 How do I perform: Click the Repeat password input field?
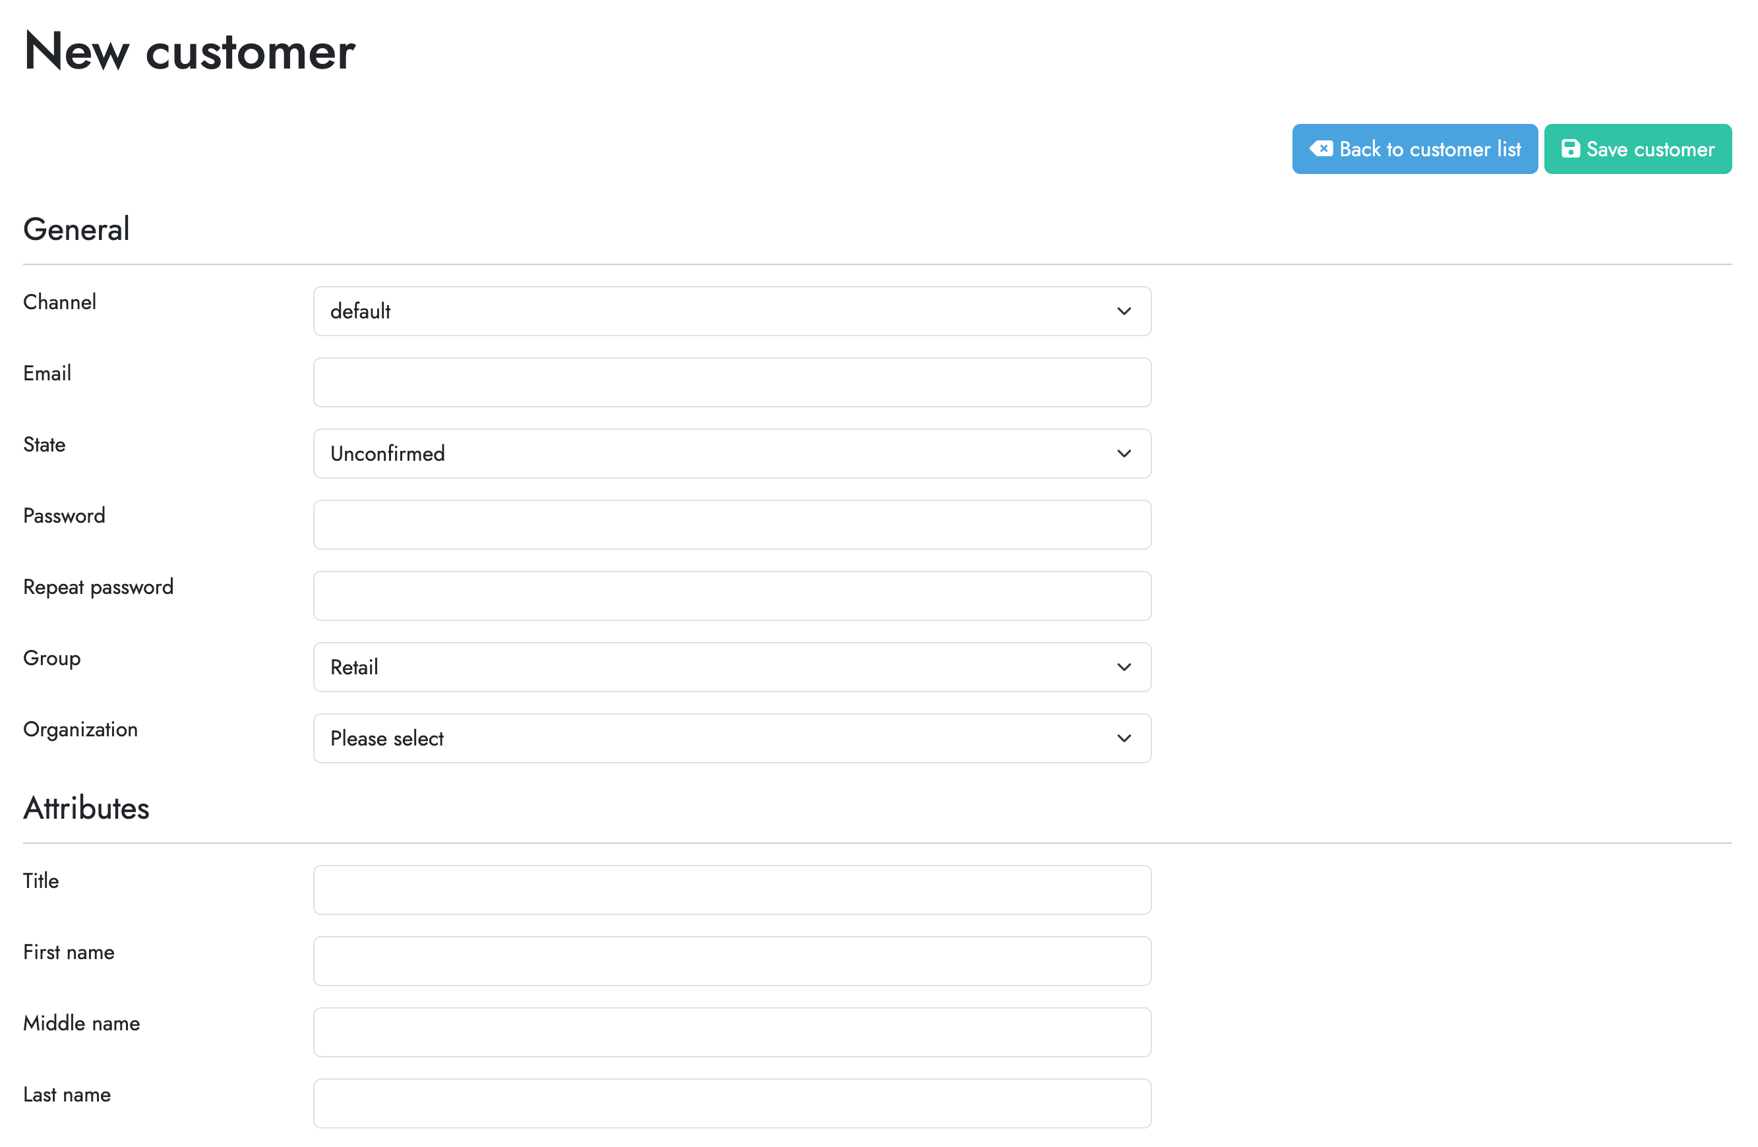click(x=731, y=595)
